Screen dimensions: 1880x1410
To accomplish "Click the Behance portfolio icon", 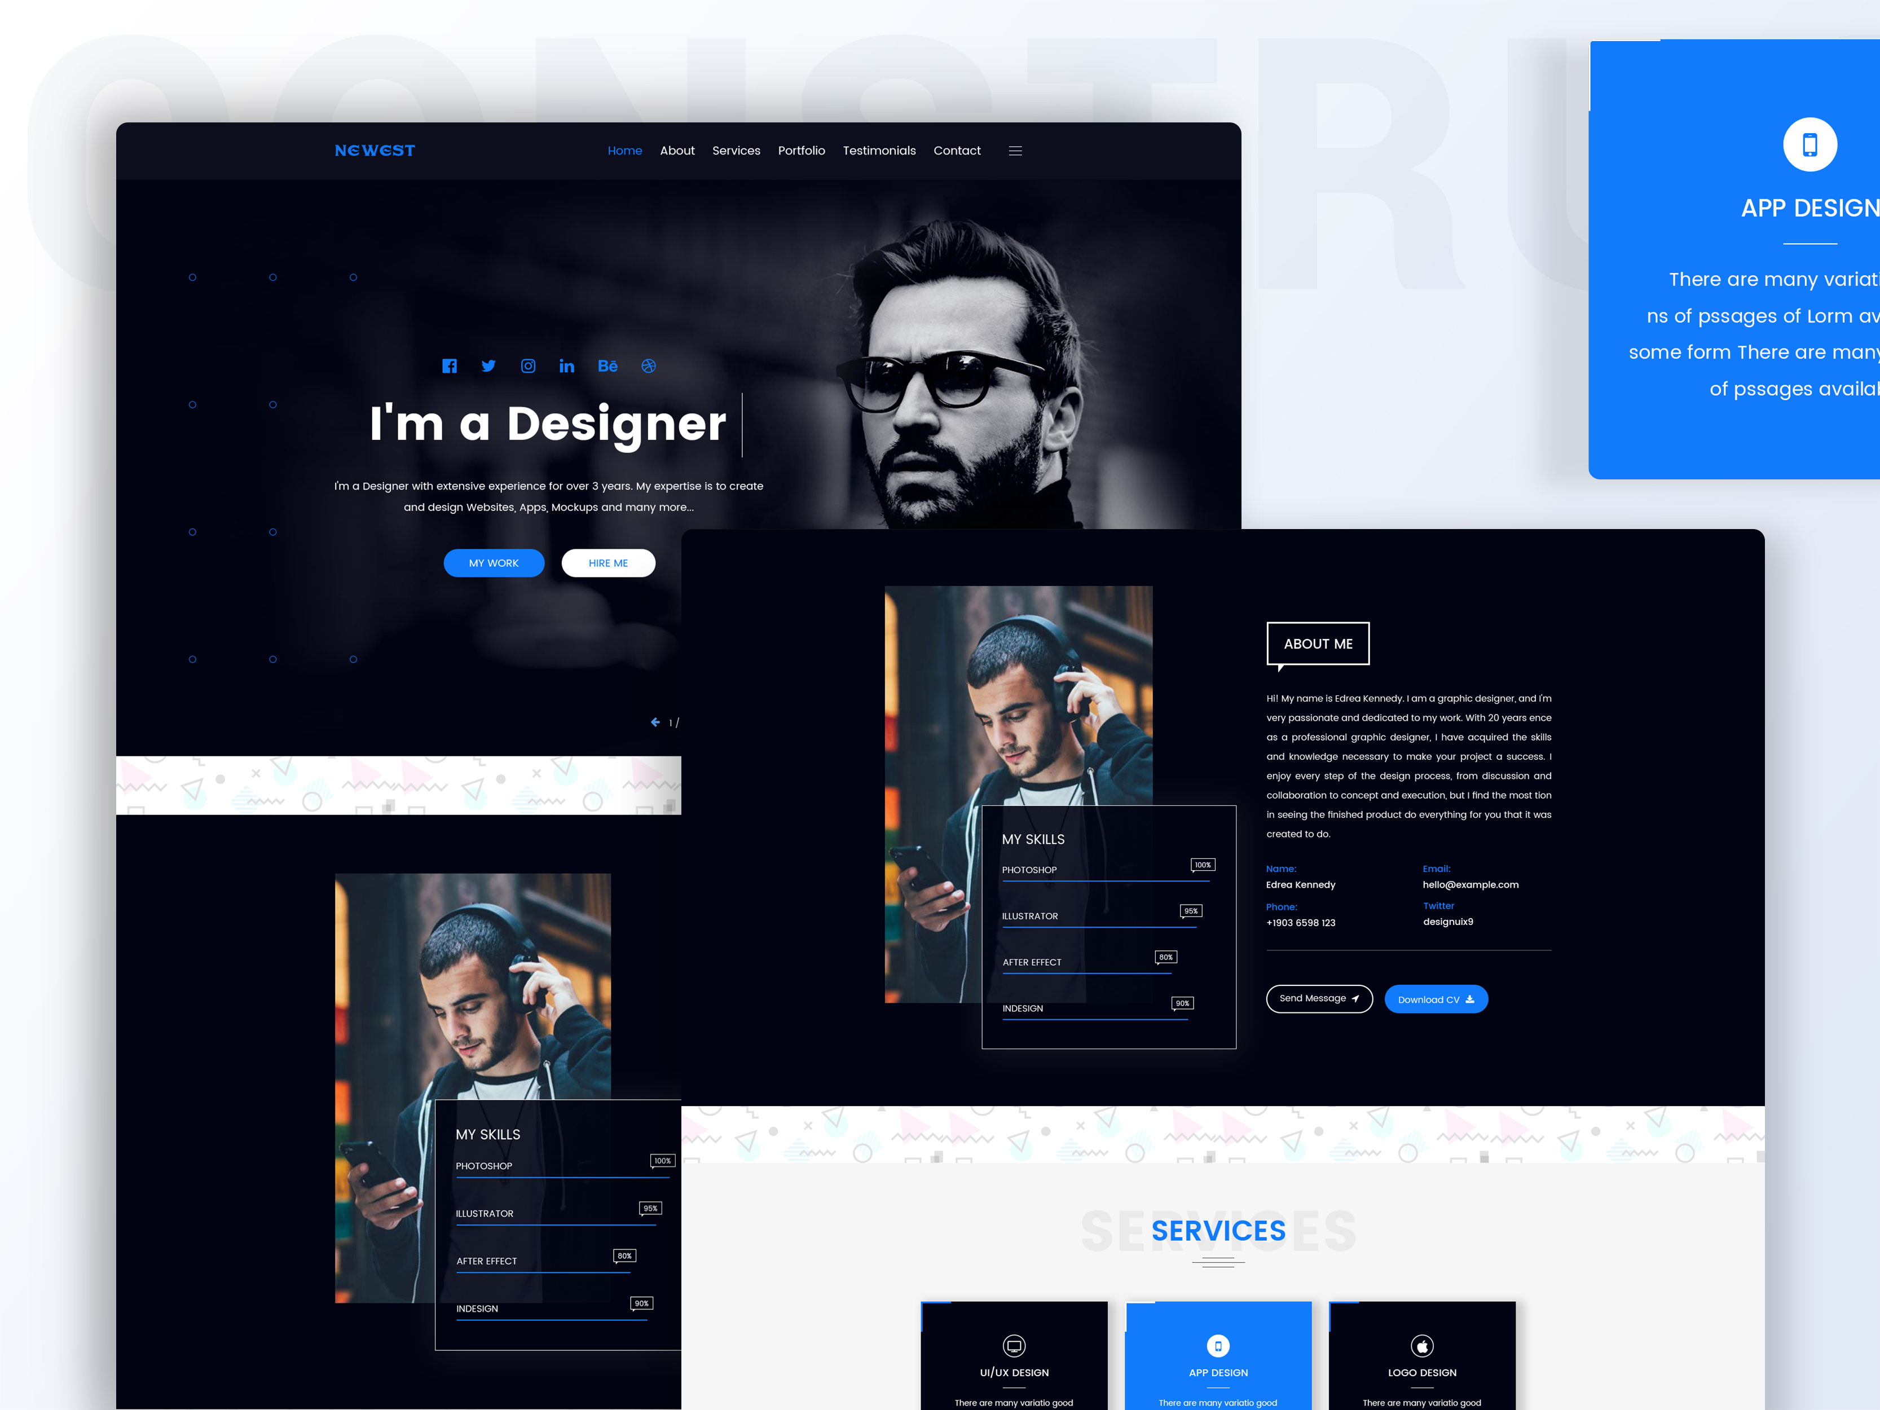I will (x=607, y=367).
